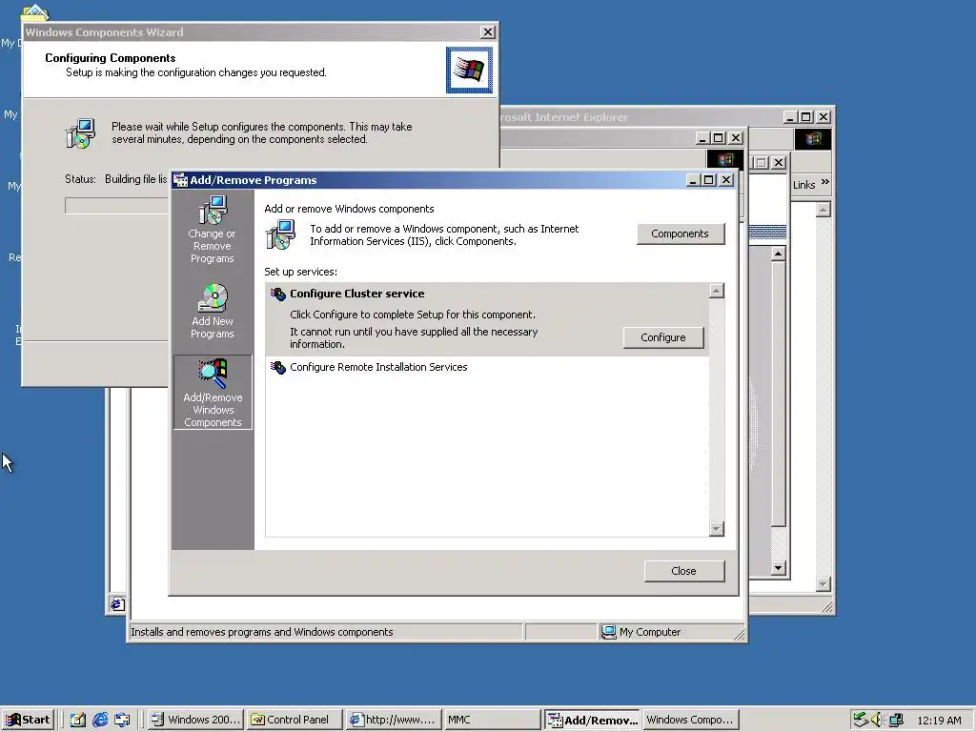Maximize the Add/Remove Programs window
This screenshot has width=976, height=732.
(x=708, y=180)
